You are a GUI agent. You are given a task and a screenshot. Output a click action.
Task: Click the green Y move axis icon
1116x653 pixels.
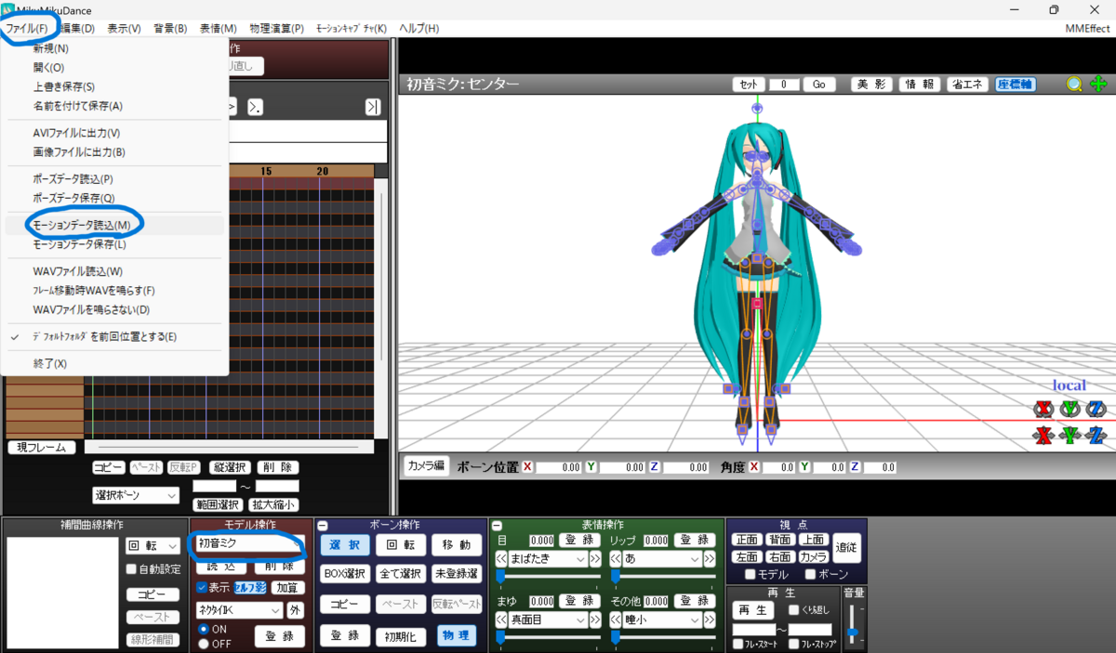[1070, 435]
